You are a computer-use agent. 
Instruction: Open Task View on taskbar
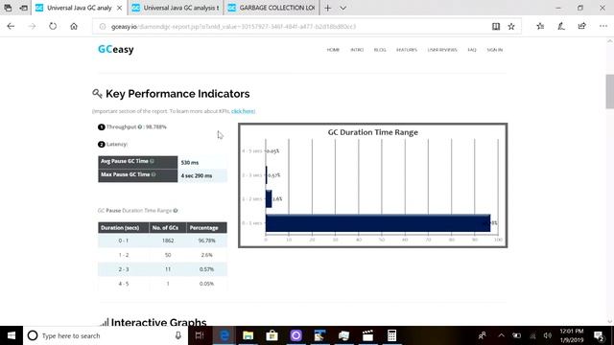point(200,335)
